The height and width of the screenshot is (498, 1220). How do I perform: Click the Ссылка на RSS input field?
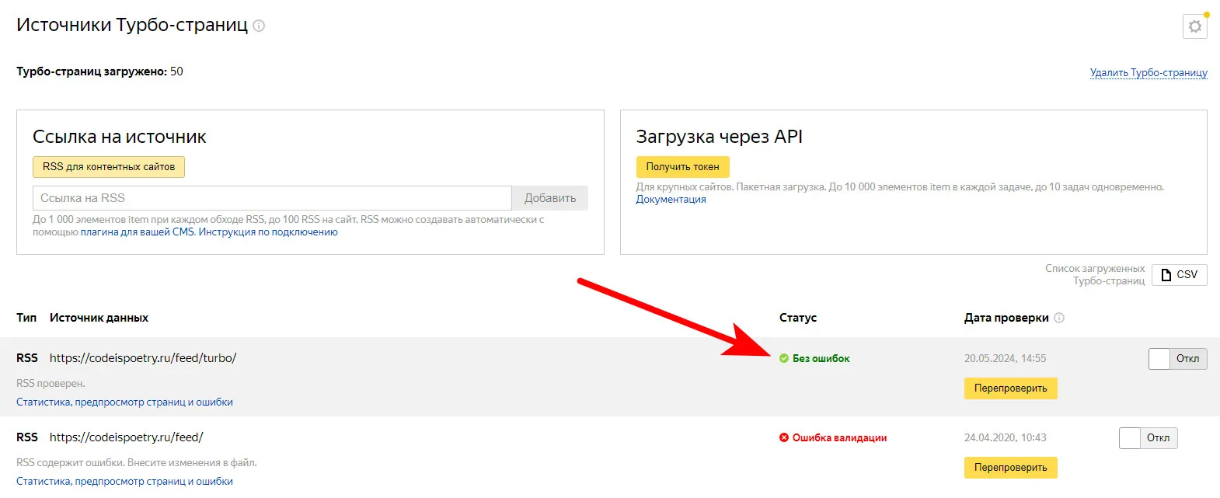point(272,198)
